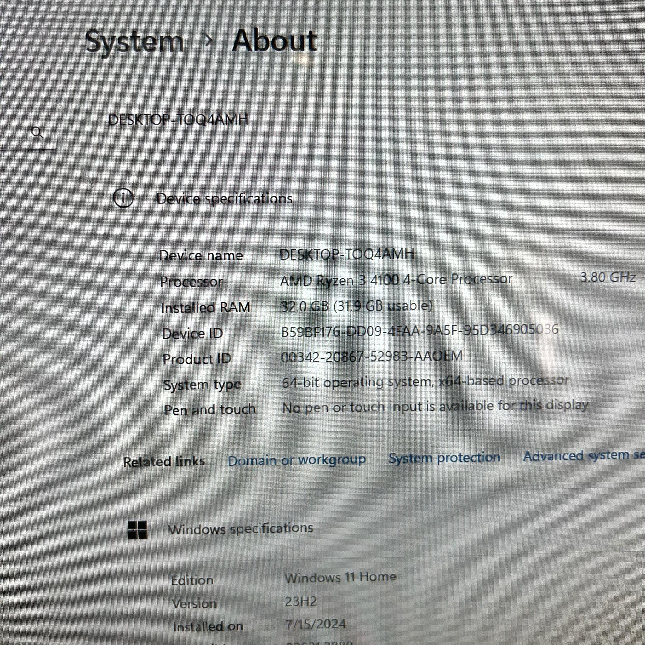
Task: Click the Installed on label
Action: click(208, 627)
